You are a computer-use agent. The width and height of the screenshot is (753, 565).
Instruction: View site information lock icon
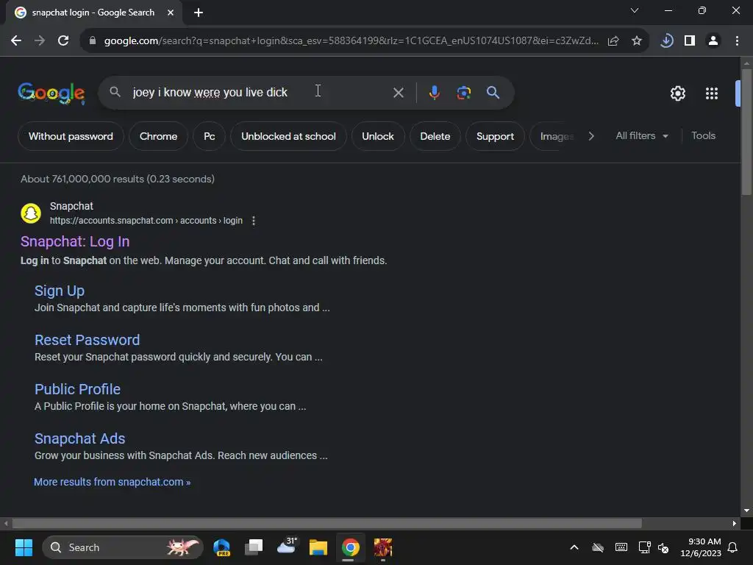(93, 41)
